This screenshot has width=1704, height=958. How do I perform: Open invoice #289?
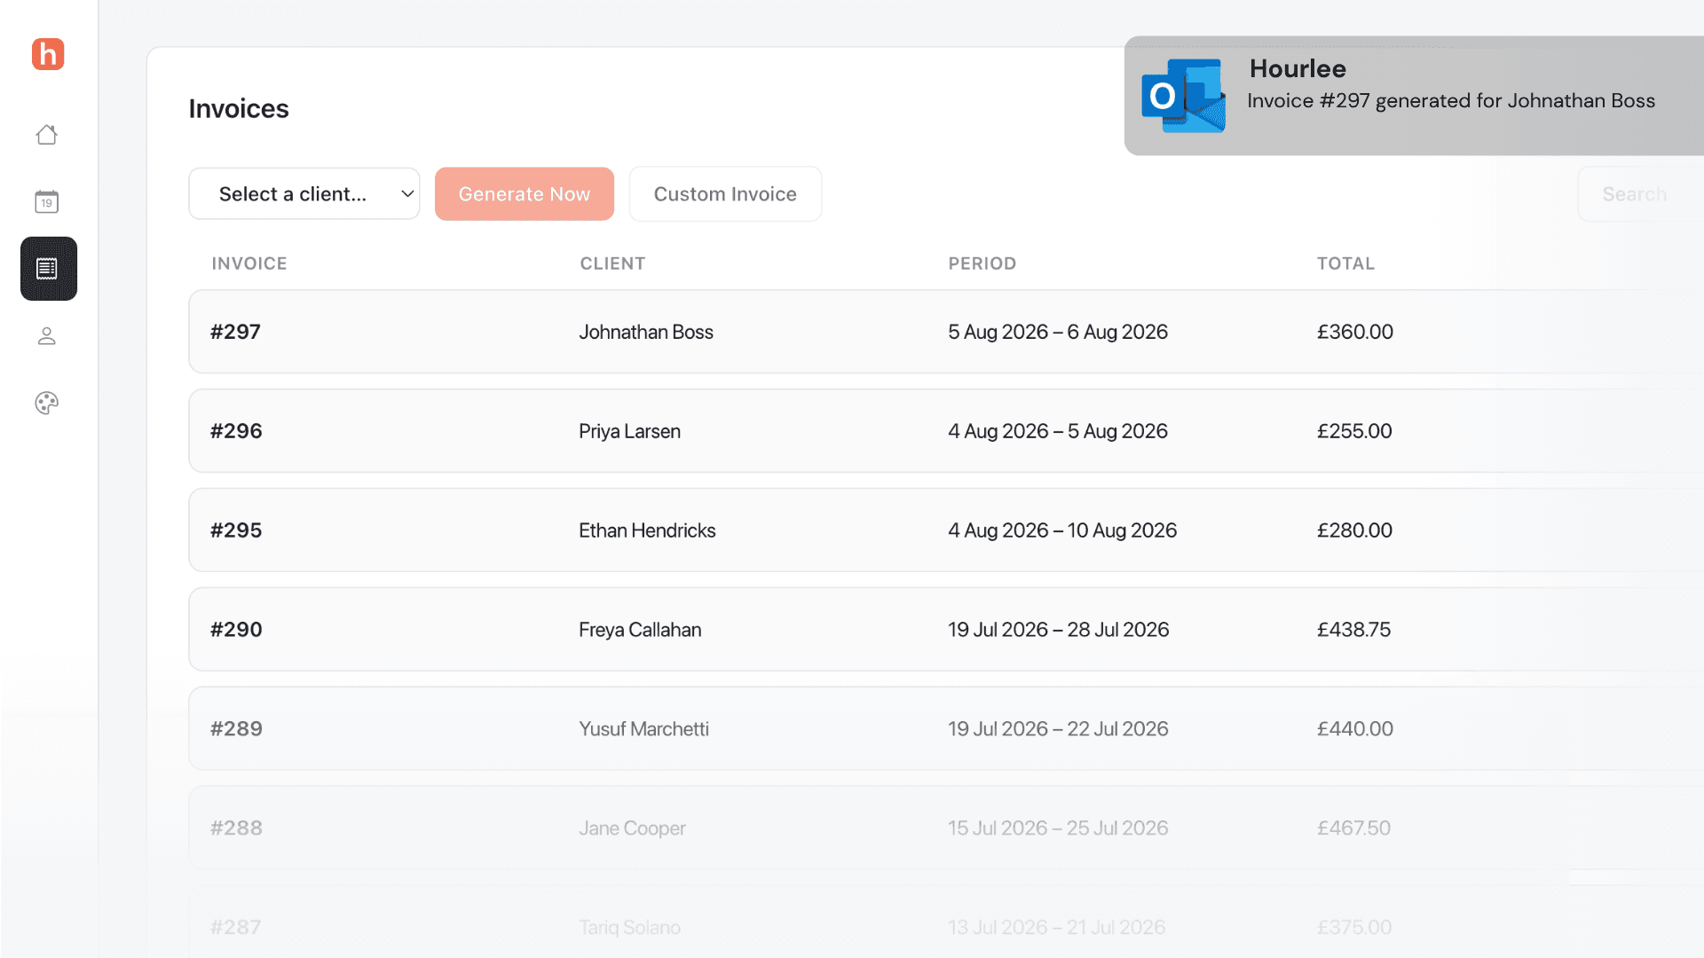click(x=236, y=729)
